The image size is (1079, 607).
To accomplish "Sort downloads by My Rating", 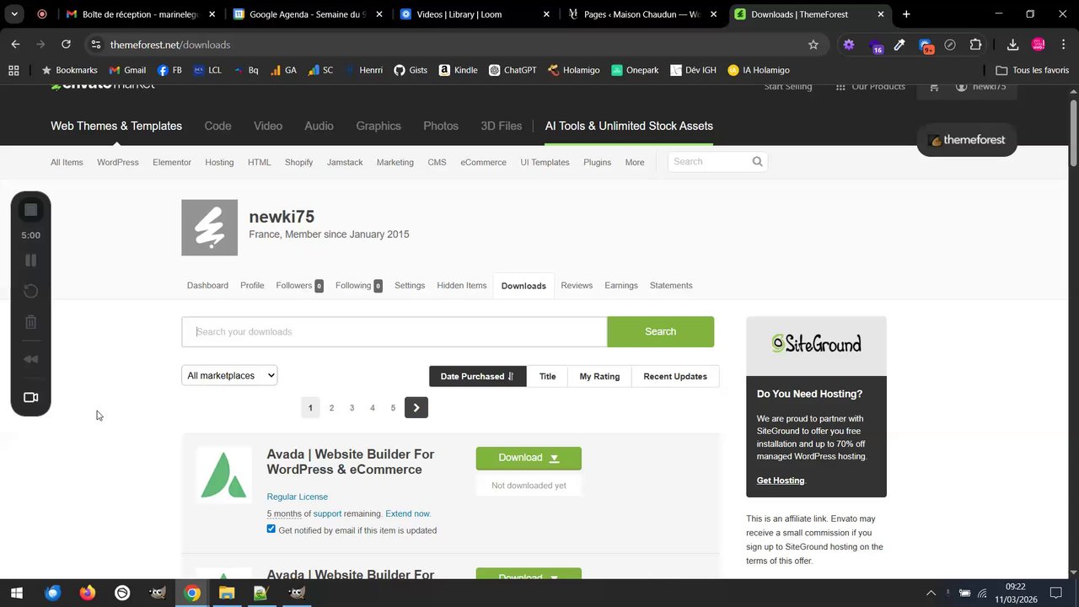I will 599,377.
